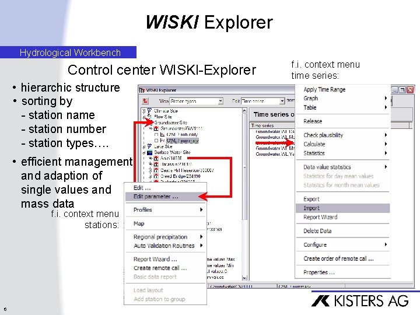
Task: Click the Surface Water Site blue icon
Action: tap(150, 152)
